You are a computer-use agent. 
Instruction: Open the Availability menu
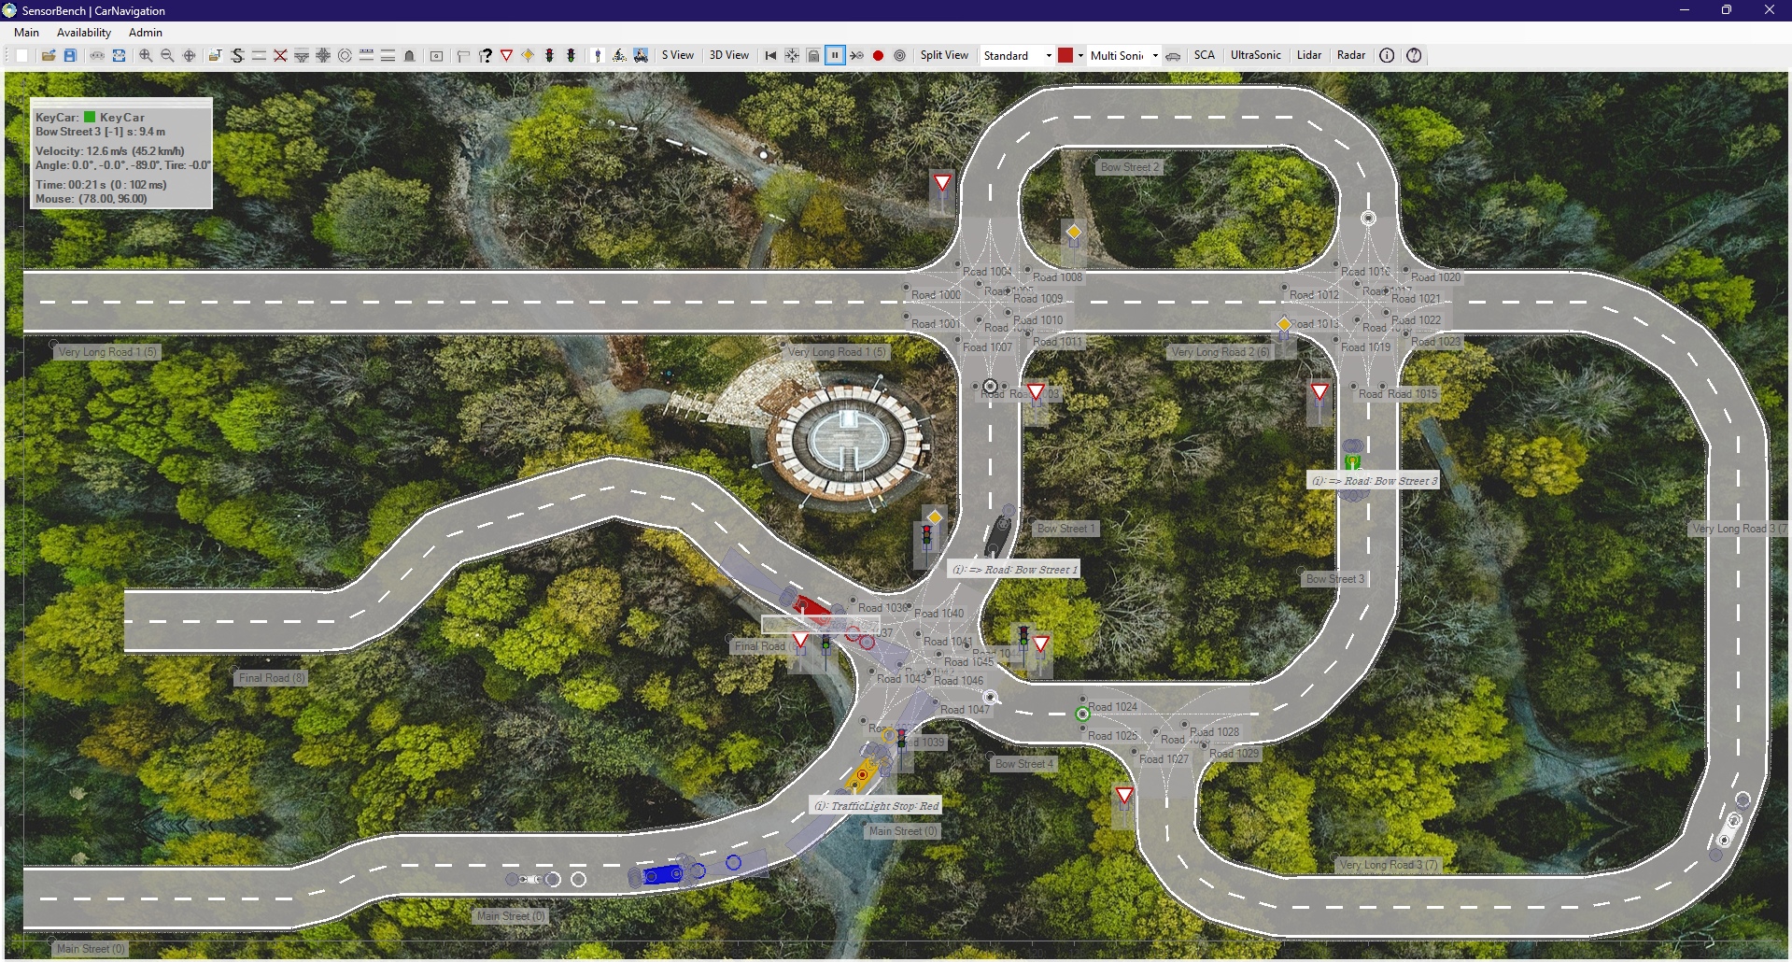tap(83, 32)
